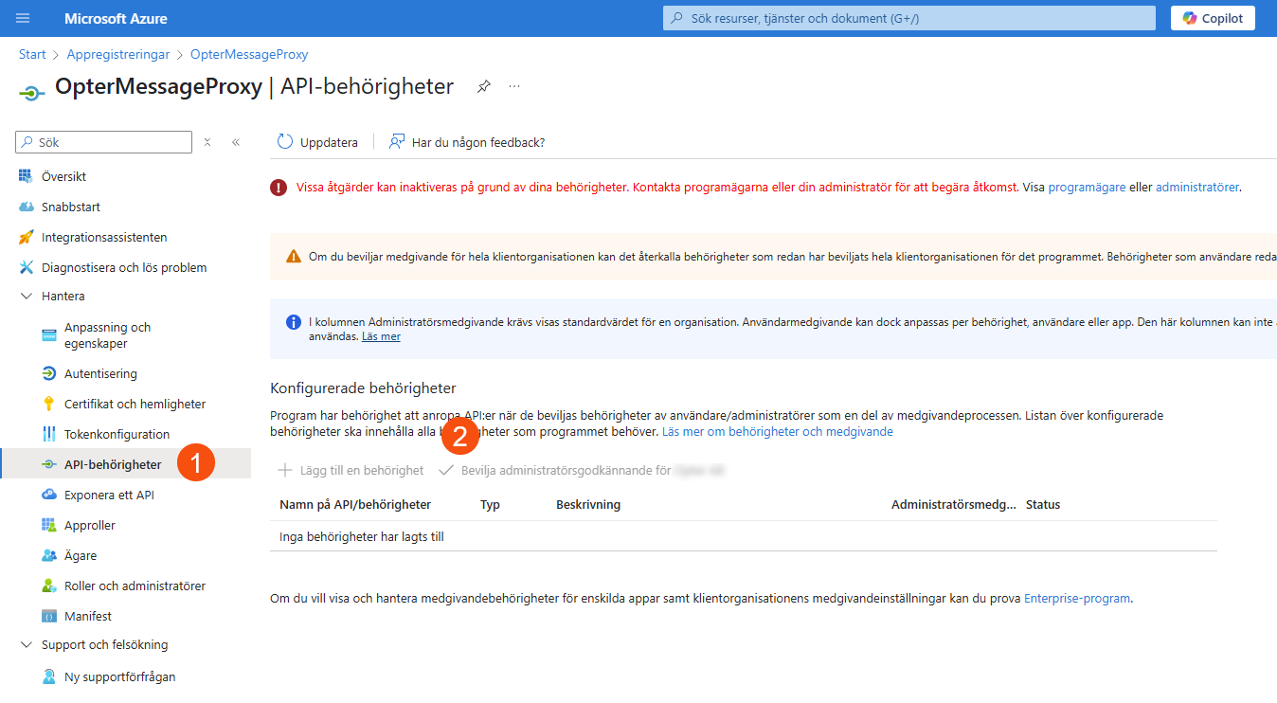Open Appregistreringar breadcrumb

point(118,55)
